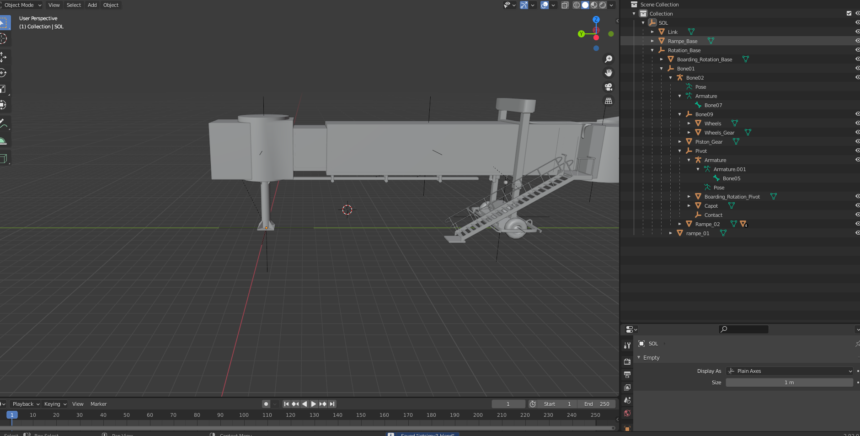Open the viewport Select menu
This screenshot has height=436, width=860.
74,5
